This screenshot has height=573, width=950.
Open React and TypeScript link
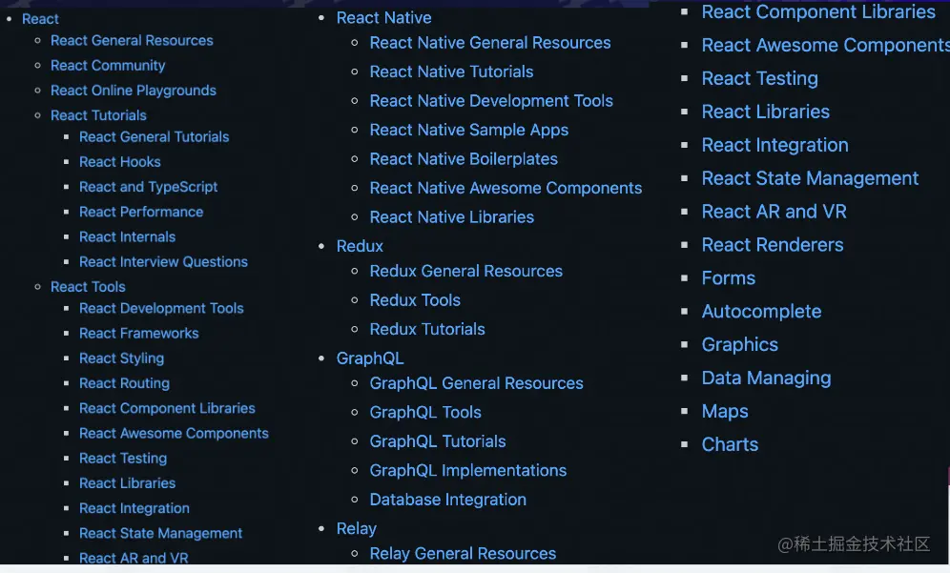click(149, 187)
